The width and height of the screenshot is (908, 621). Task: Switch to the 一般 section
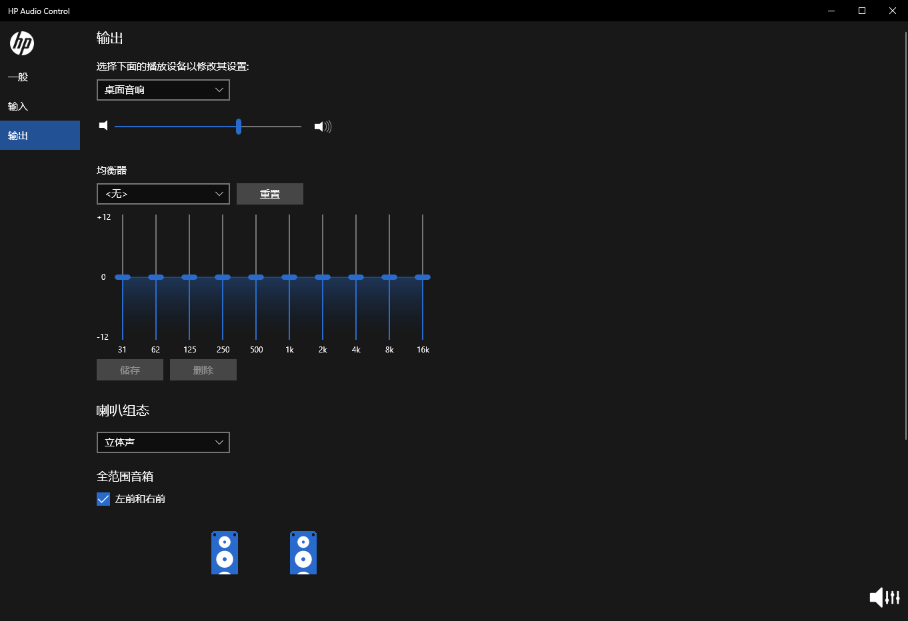point(17,77)
